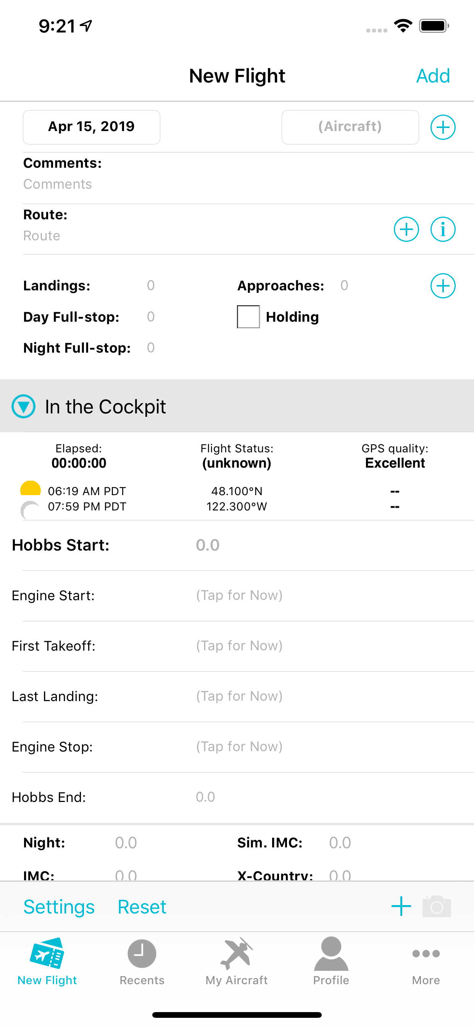Image resolution: width=474 pixels, height=1027 pixels.
Task: Tap the Add button in header
Action: 433,76
